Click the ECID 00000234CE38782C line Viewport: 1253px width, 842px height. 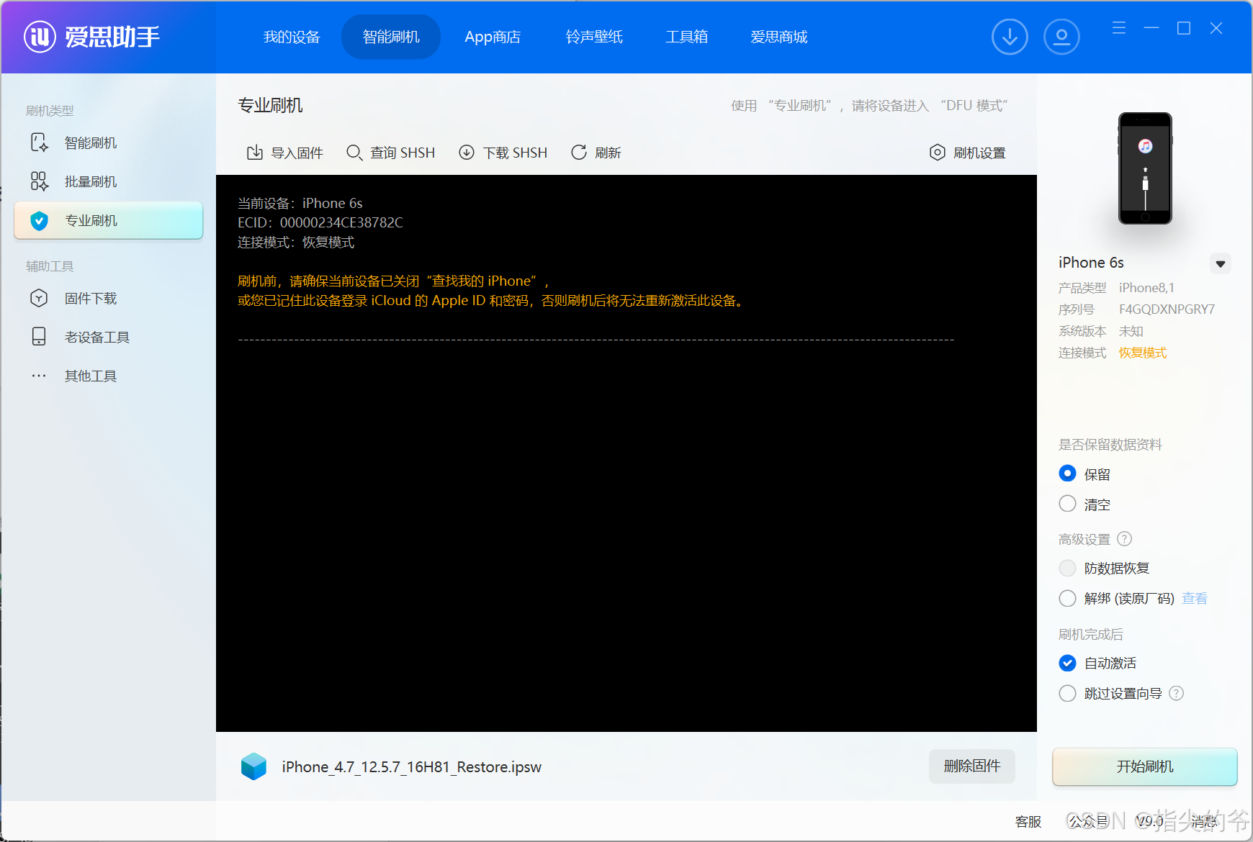coord(320,222)
